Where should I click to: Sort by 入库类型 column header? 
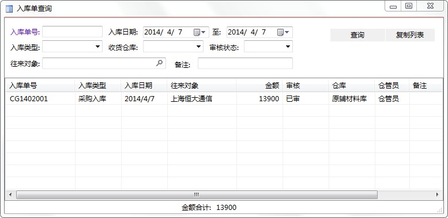98,85
